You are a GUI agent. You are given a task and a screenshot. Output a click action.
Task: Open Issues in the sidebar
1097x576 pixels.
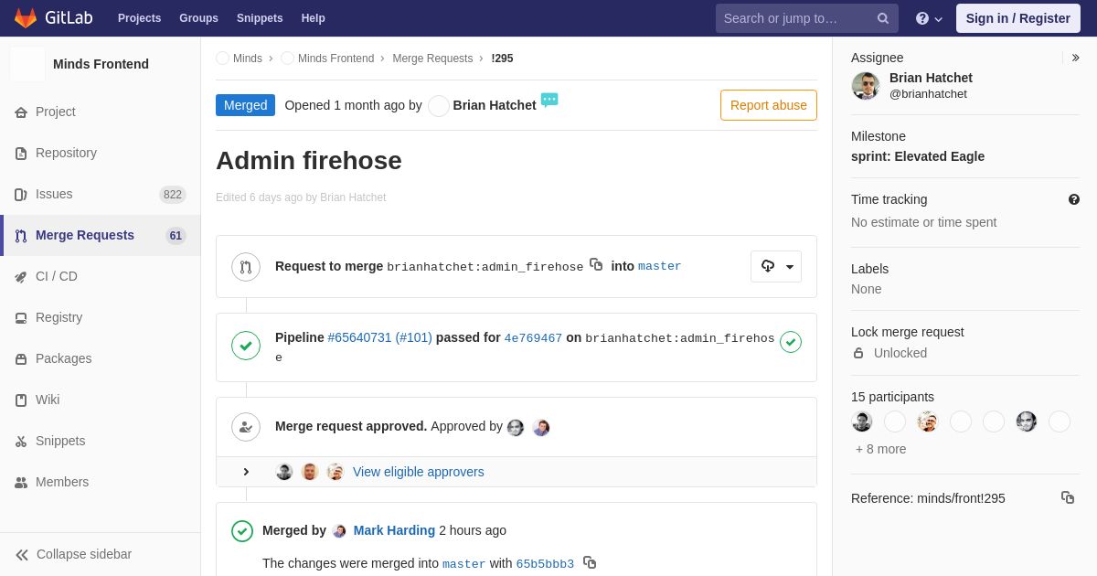click(101, 194)
